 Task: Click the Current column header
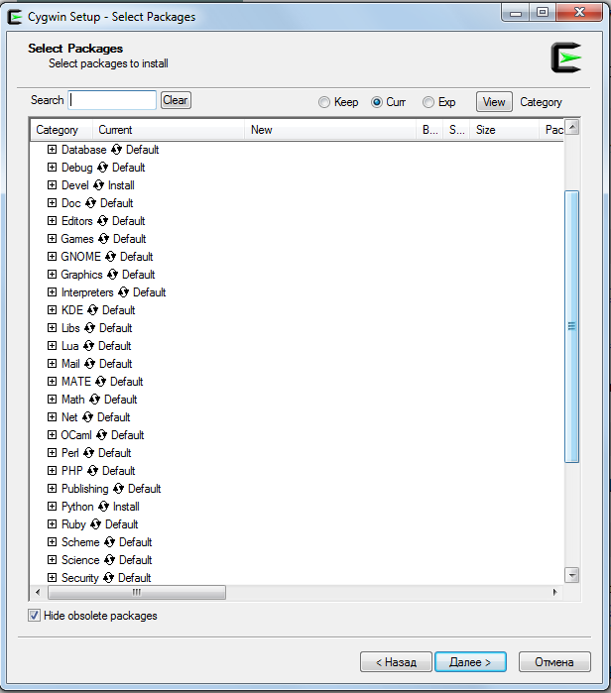coord(169,130)
